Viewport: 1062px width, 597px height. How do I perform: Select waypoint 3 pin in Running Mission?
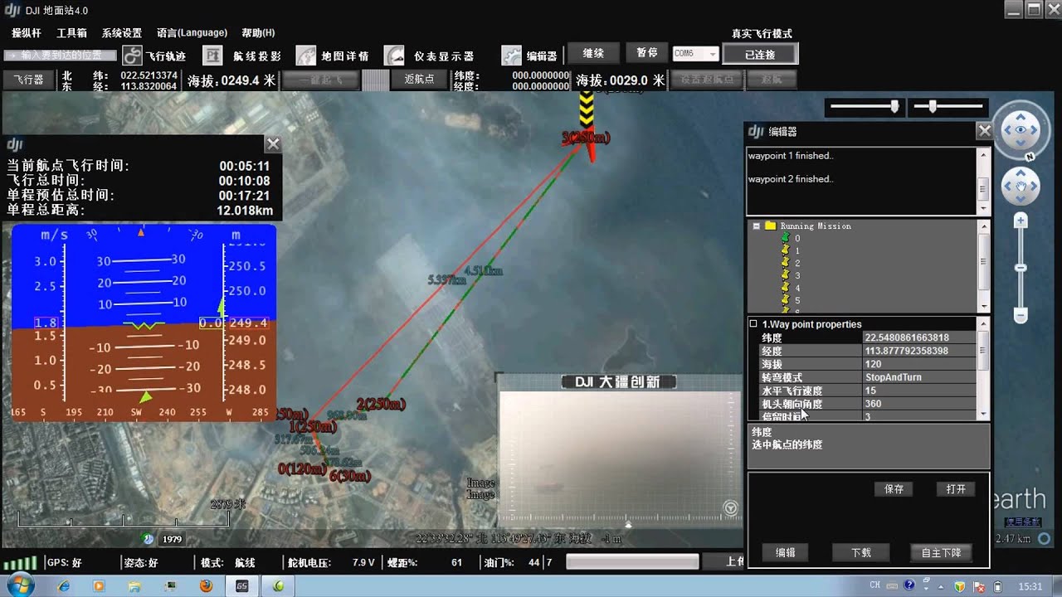click(x=785, y=275)
